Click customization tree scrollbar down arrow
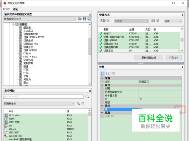This screenshot has height=141, width=189. click(90, 84)
